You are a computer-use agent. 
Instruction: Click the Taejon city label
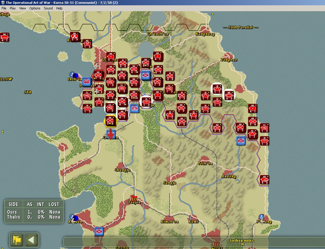[134, 202]
